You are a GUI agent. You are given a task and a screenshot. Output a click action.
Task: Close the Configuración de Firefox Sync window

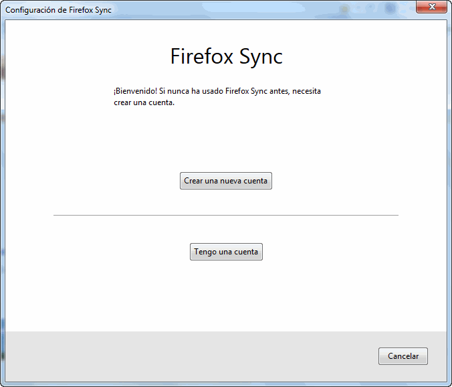coord(431,7)
